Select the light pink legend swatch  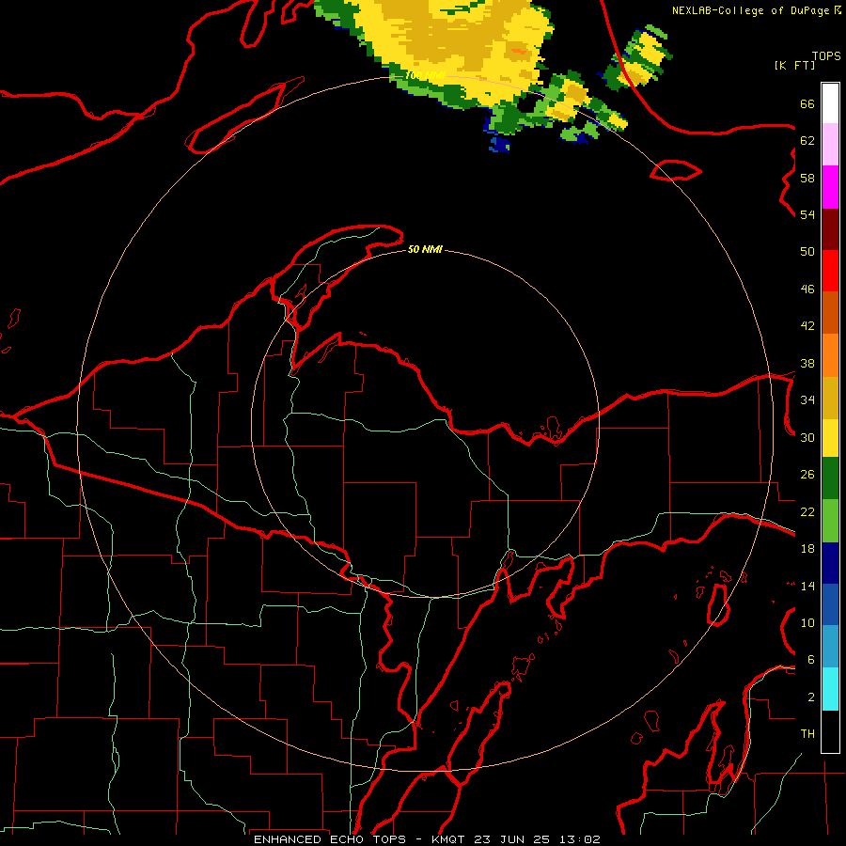click(830, 144)
